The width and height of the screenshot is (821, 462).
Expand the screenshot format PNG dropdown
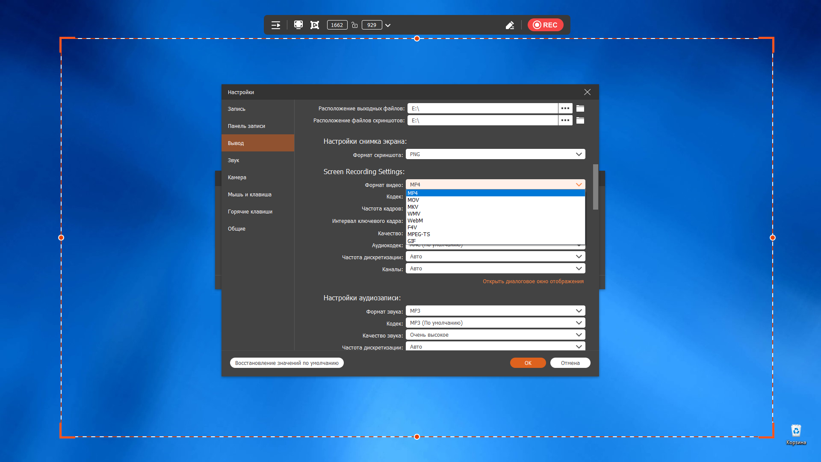click(x=495, y=154)
